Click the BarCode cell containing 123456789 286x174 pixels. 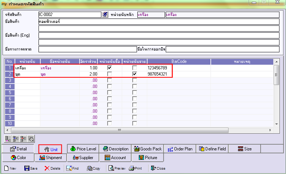point(178,68)
